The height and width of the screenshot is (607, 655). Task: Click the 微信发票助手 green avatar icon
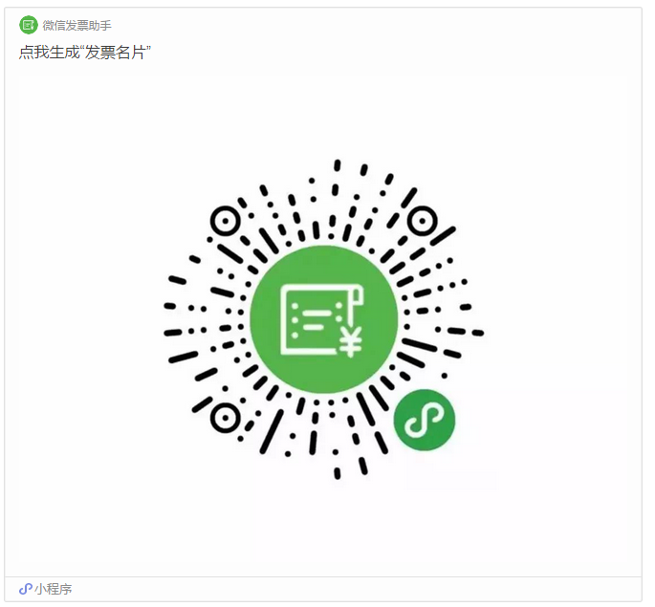pos(29,25)
